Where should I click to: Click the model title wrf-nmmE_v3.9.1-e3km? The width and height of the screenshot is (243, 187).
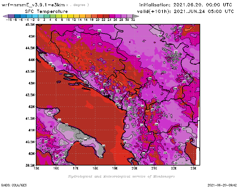pos(33,5)
